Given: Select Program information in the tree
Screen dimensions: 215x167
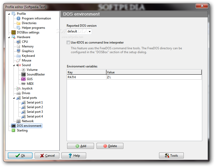Looking at the screenshot, I should click(36, 18).
